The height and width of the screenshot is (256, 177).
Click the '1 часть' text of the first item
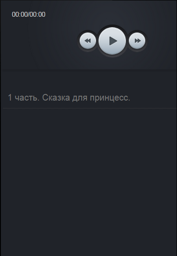click(22, 97)
